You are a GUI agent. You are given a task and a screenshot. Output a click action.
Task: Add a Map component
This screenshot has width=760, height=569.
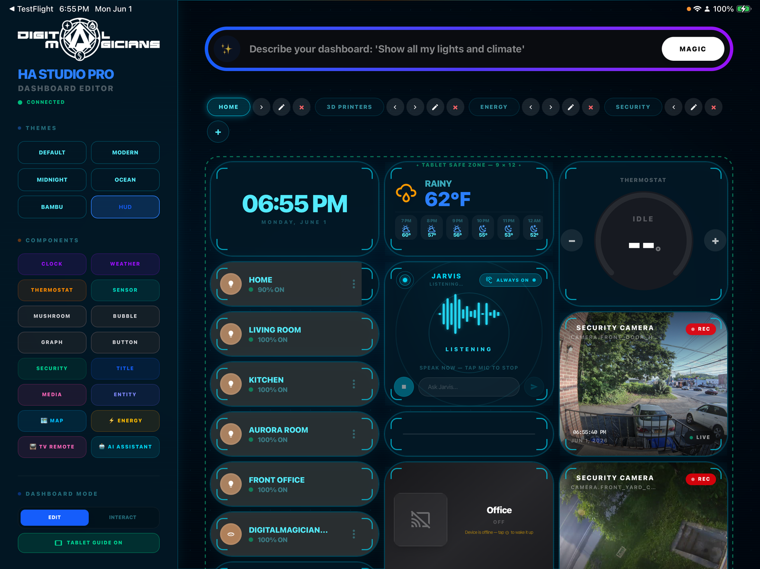(52, 420)
